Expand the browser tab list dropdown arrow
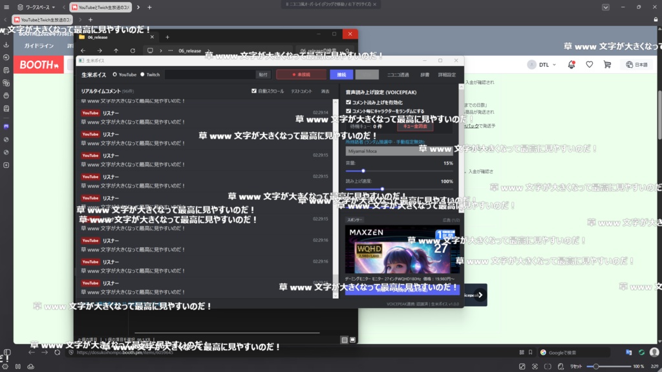The height and width of the screenshot is (372, 662). 605,7
